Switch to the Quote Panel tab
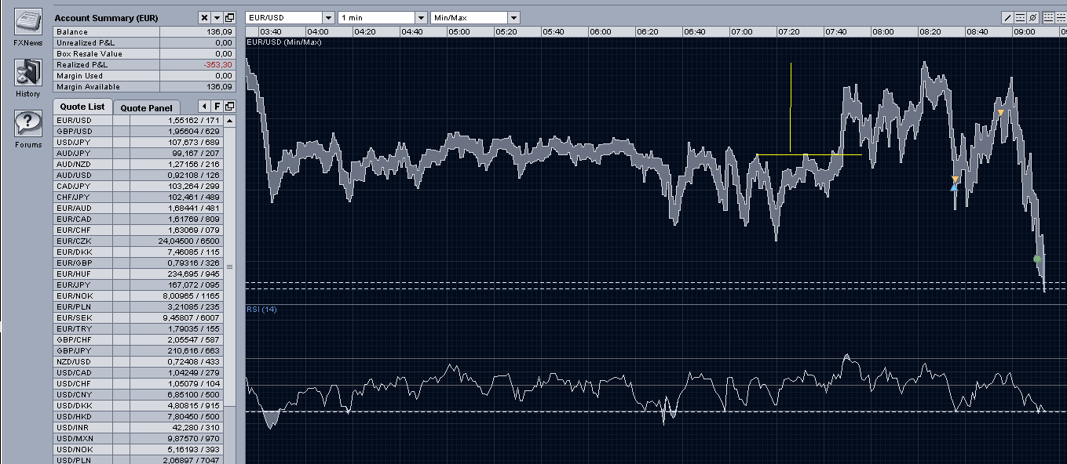Image resolution: width=1067 pixels, height=464 pixels. point(146,107)
